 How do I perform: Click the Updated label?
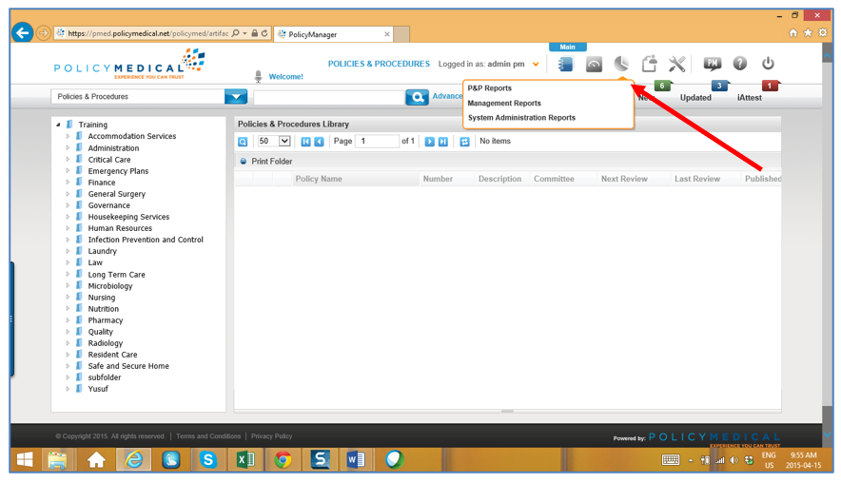[695, 98]
